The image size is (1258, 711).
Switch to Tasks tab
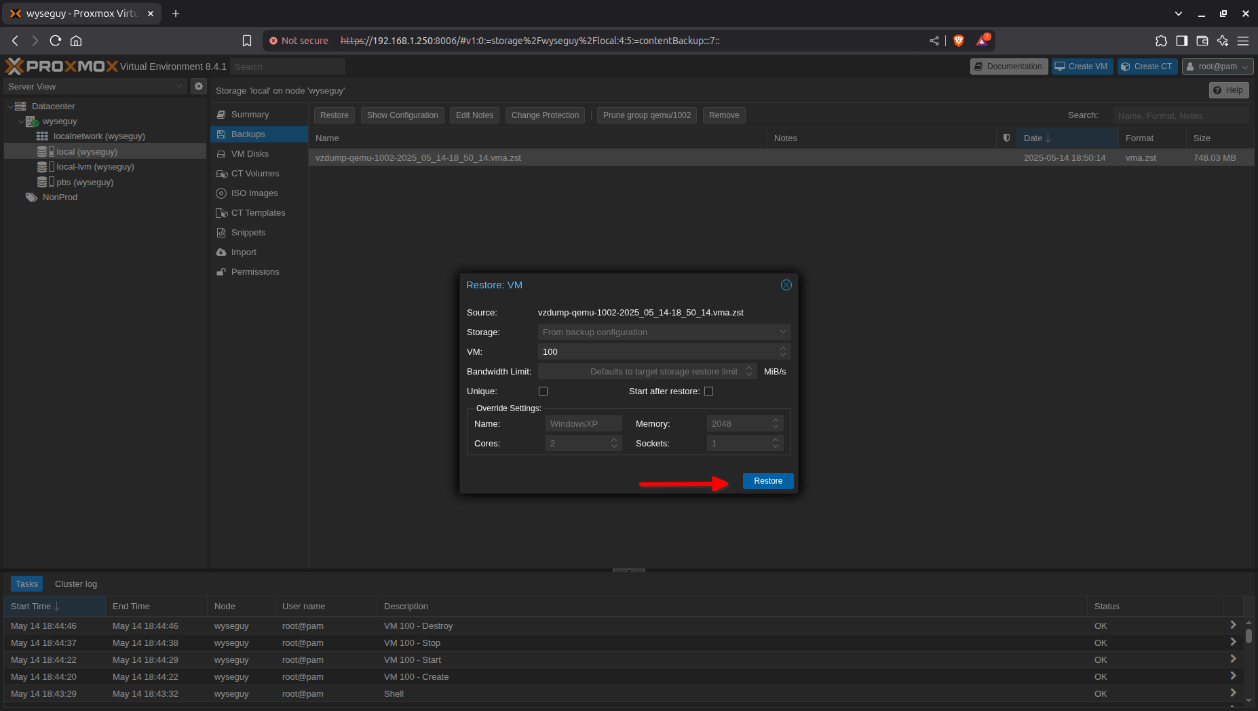27,584
